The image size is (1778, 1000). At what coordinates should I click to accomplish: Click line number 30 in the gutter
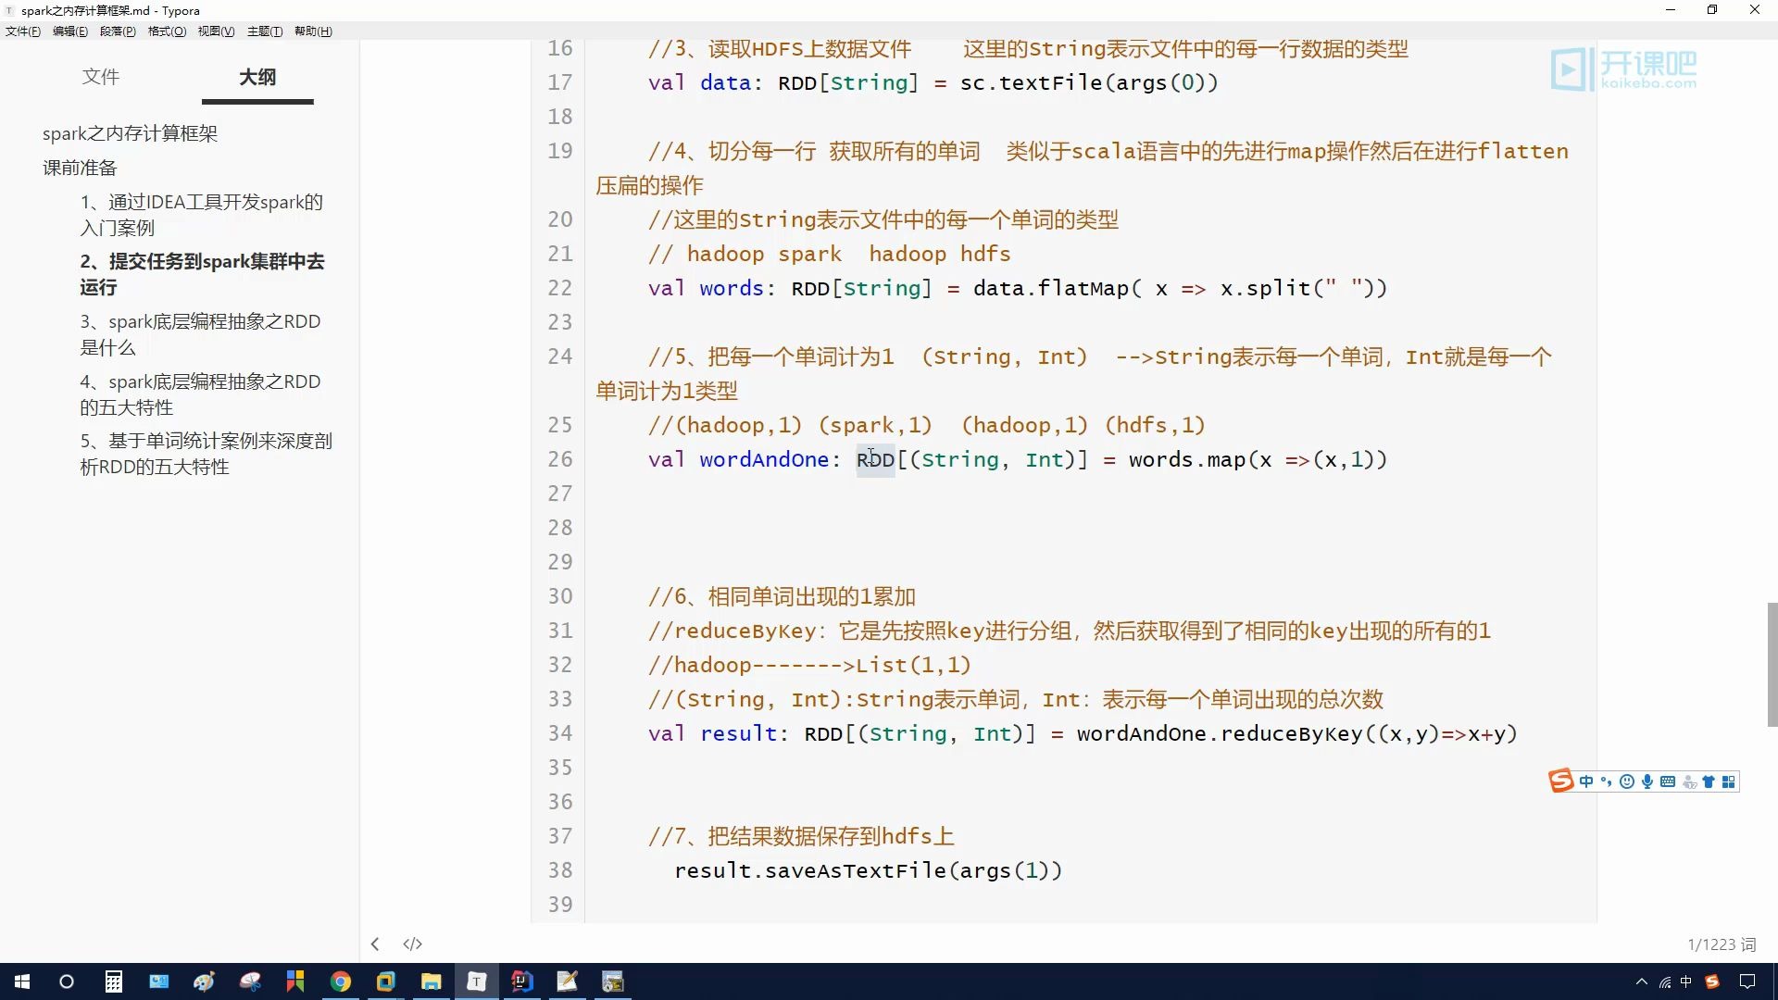[x=559, y=596]
